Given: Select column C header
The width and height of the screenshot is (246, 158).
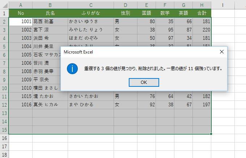Looking at the screenshot, I should 90,5.
